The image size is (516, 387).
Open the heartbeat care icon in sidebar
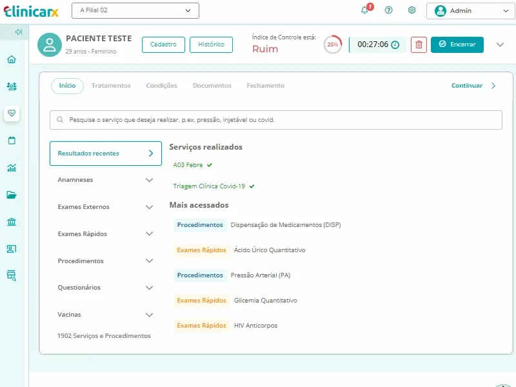click(12, 114)
